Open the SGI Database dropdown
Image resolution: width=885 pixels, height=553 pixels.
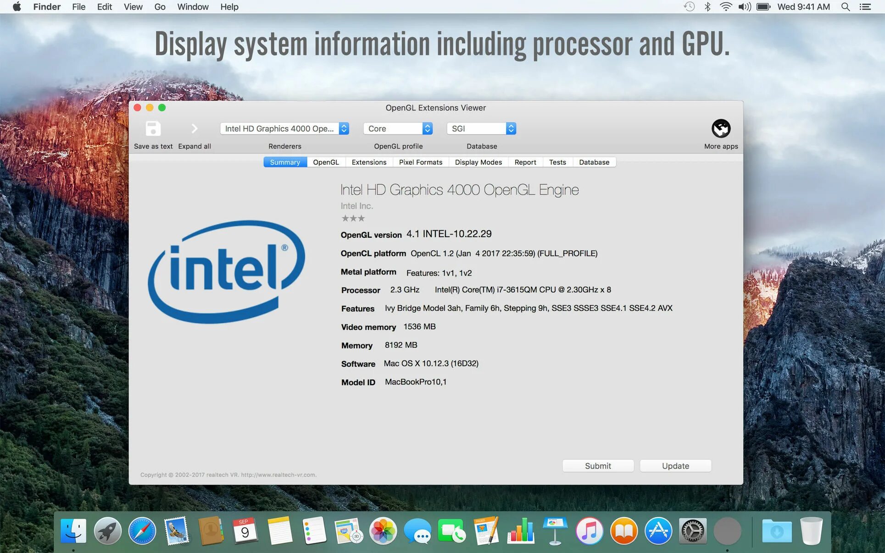tap(481, 129)
